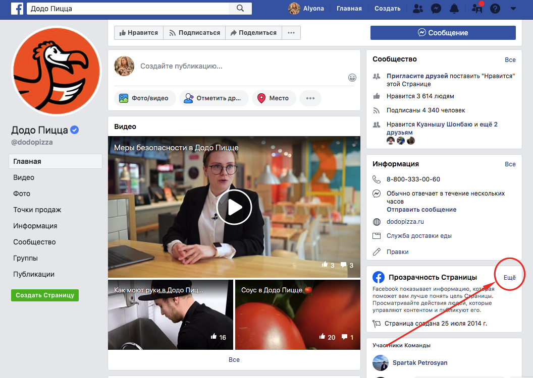533x378 pixels.
Task: Open the dodopizza.ru website link
Action: (405, 222)
